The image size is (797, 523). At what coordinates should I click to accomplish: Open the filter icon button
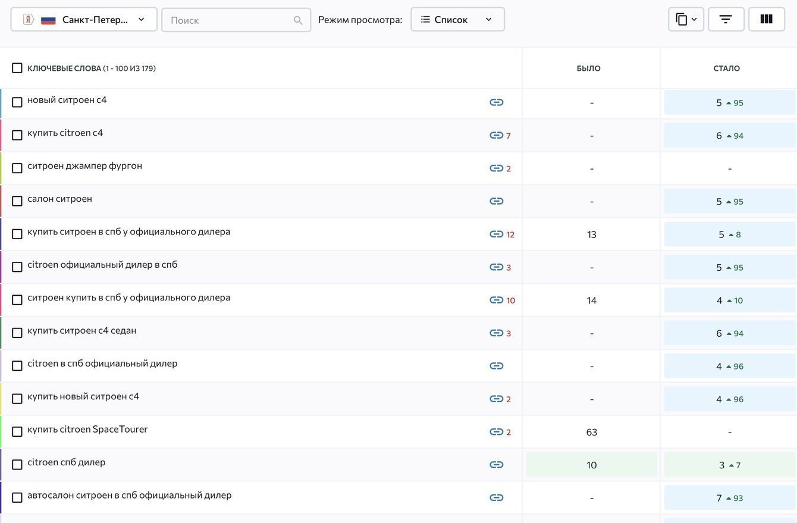pyautogui.click(x=726, y=19)
